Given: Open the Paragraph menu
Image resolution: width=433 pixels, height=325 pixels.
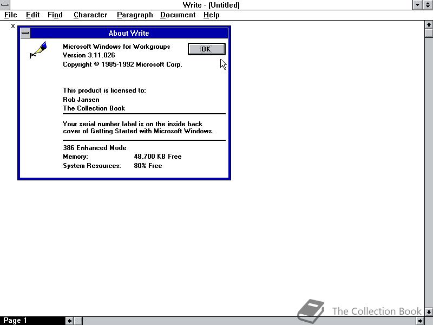Looking at the screenshot, I should coord(135,15).
